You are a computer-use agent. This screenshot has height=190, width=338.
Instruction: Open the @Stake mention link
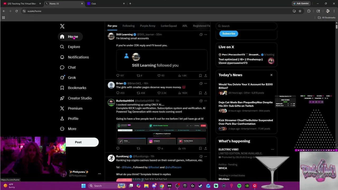pos(126,167)
